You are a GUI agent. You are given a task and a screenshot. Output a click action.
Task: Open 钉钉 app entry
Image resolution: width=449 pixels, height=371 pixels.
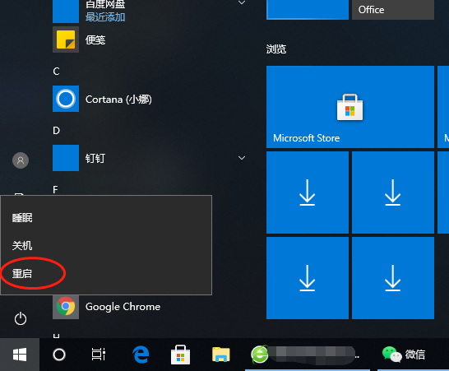[x=149, y=158]
